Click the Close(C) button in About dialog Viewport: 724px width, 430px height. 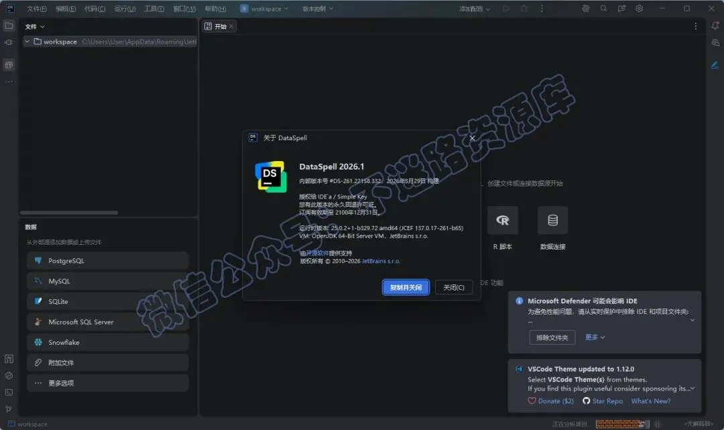pos(453,287)
